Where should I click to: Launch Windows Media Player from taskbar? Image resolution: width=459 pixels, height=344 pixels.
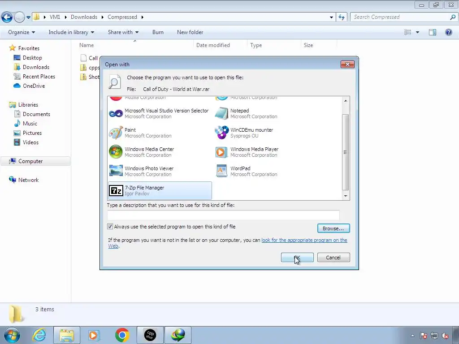pyautogui.click(x=94, y=335)
